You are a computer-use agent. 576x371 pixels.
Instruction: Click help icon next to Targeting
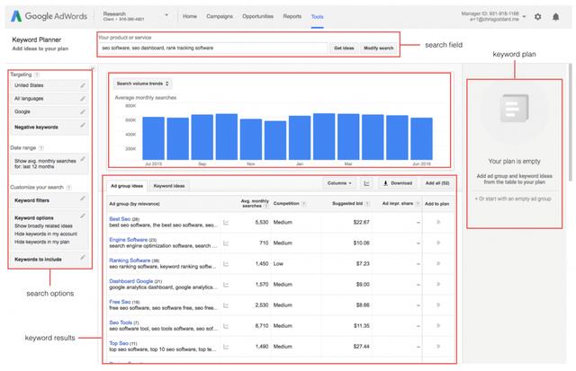(x=37, y=75)
